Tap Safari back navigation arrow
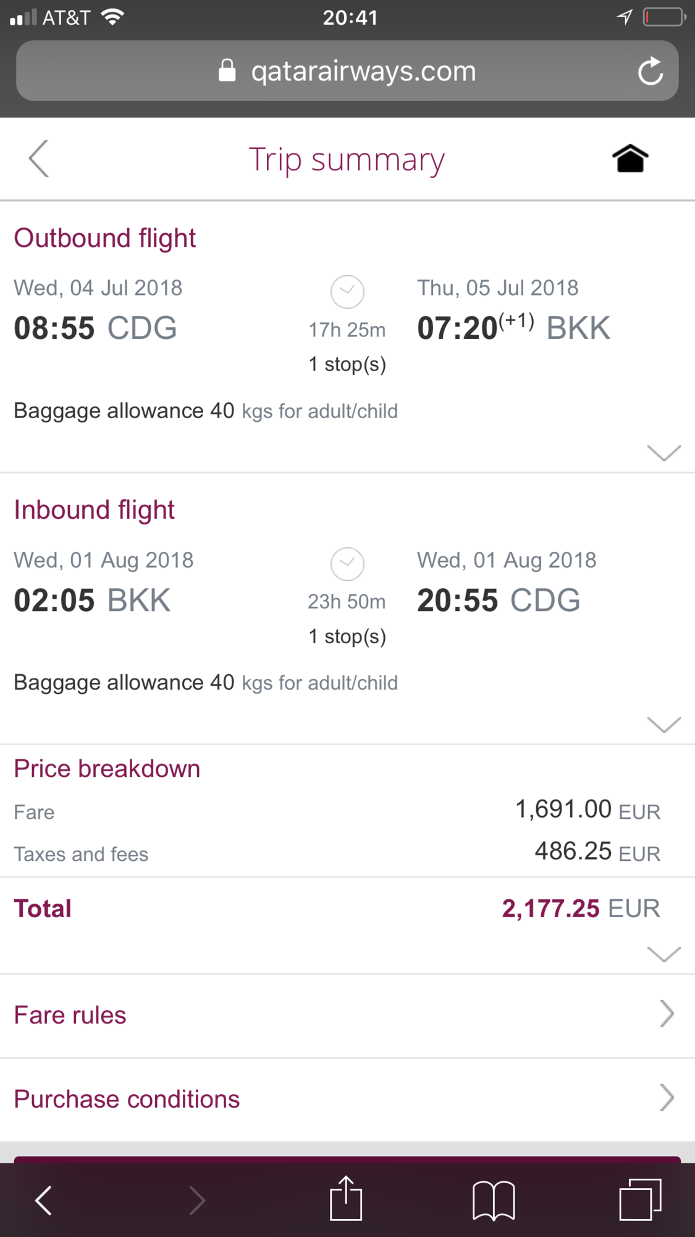 pos(43,1201)
